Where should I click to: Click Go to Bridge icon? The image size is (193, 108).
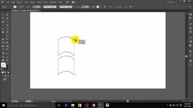pyautogui.click(x=68, y=2)
